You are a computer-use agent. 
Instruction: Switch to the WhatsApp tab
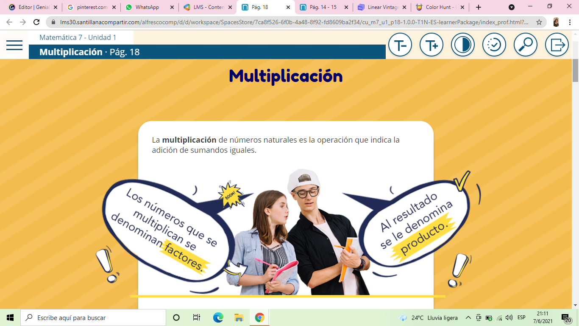(x=147, y=7)
